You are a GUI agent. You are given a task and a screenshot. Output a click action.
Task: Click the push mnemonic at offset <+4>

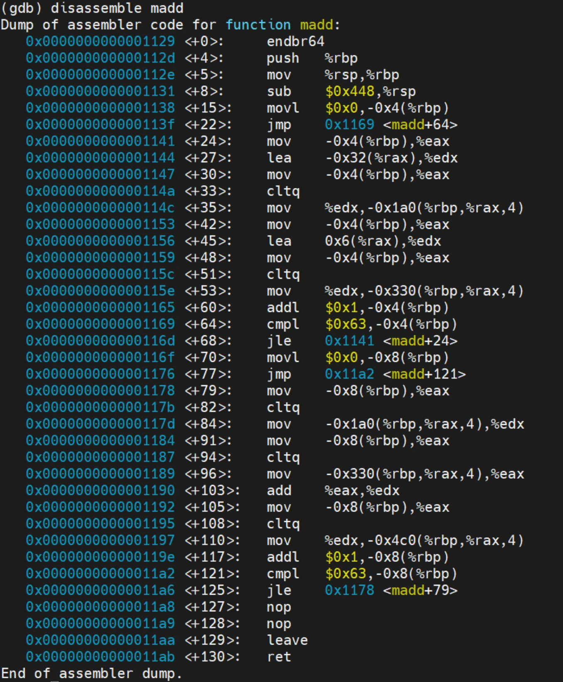click(x=283, y=58)
